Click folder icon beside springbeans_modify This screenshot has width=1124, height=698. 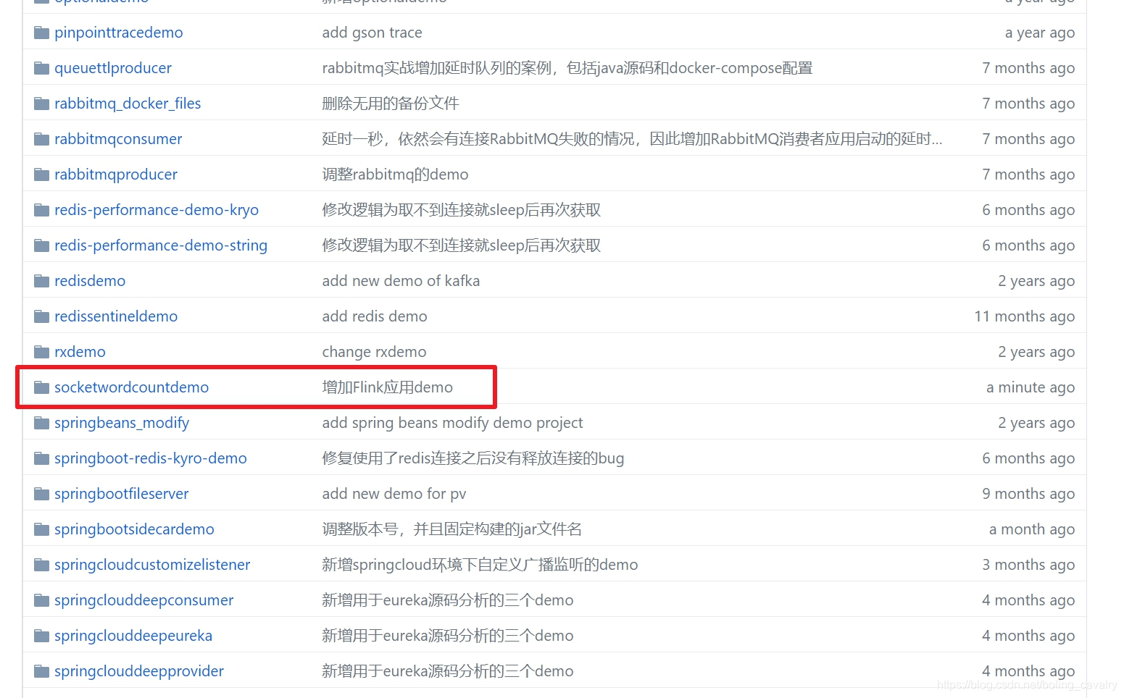41,423
